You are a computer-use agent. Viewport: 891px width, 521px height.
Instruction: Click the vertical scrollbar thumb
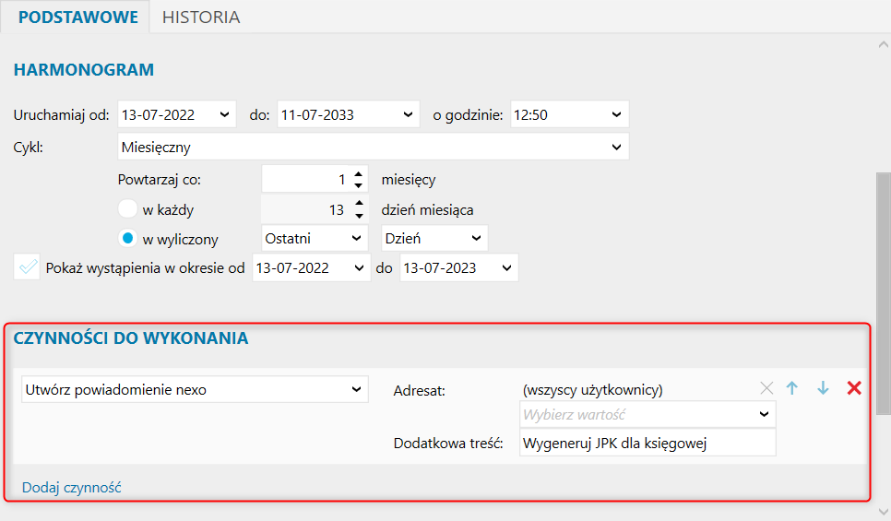pos(883,293)
